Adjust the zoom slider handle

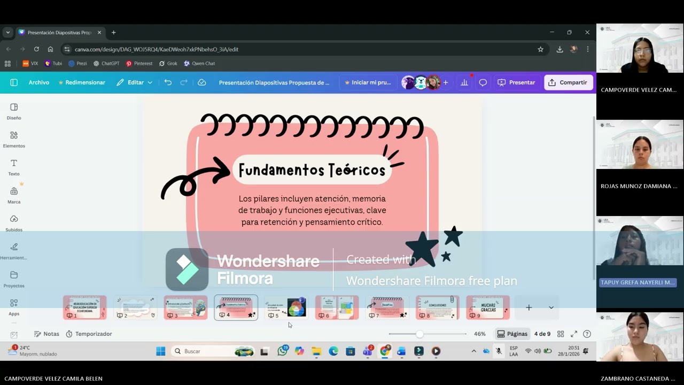(419, 334)
